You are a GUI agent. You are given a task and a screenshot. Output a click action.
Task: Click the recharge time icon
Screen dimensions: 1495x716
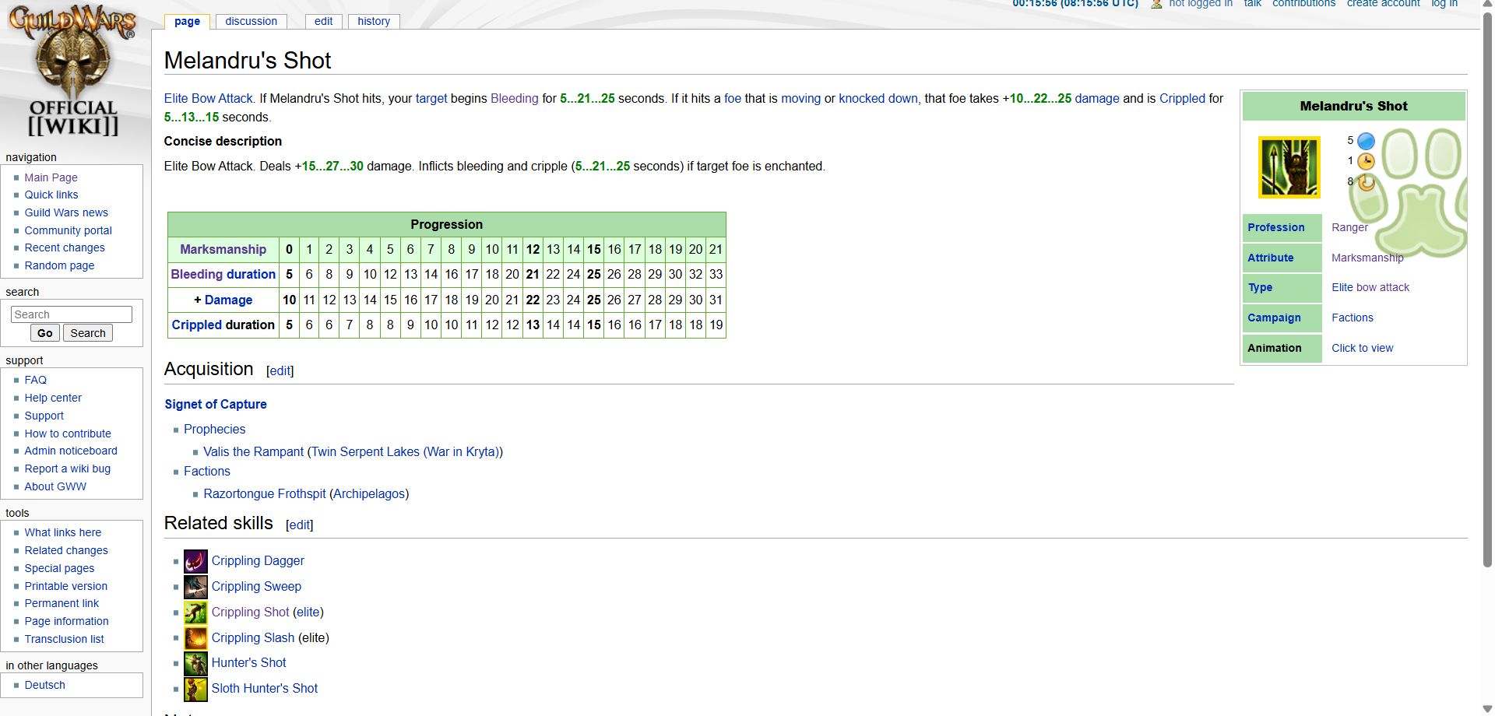click(x=1366, y=182)
